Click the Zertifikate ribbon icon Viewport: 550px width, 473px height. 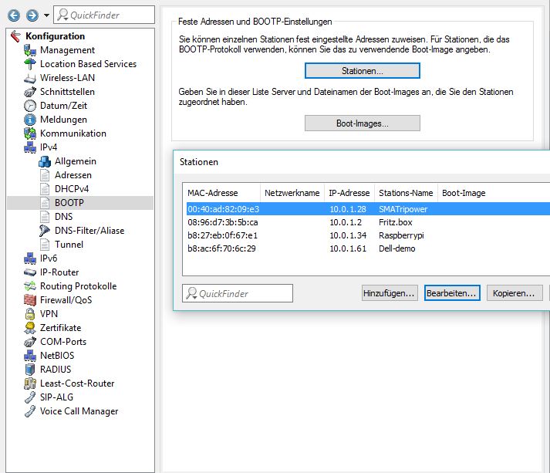point(30,328)
